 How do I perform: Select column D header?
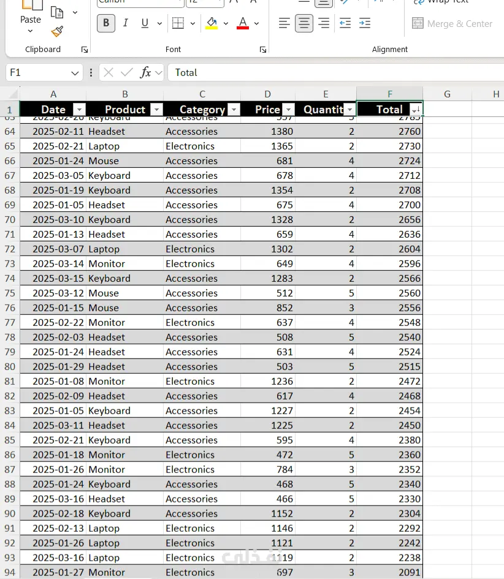[x=267, y=94]
